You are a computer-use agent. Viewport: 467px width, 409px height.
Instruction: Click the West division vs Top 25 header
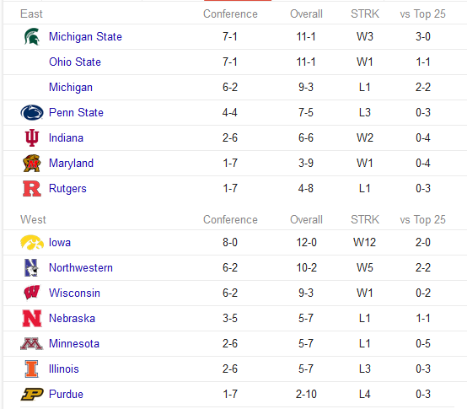tap(422, 220)
